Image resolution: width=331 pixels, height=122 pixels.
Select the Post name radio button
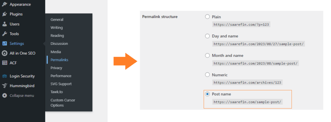point(207,94)
